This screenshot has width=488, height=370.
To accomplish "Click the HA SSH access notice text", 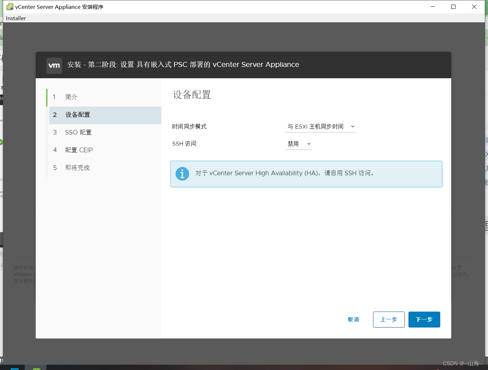I will [284, 173].
